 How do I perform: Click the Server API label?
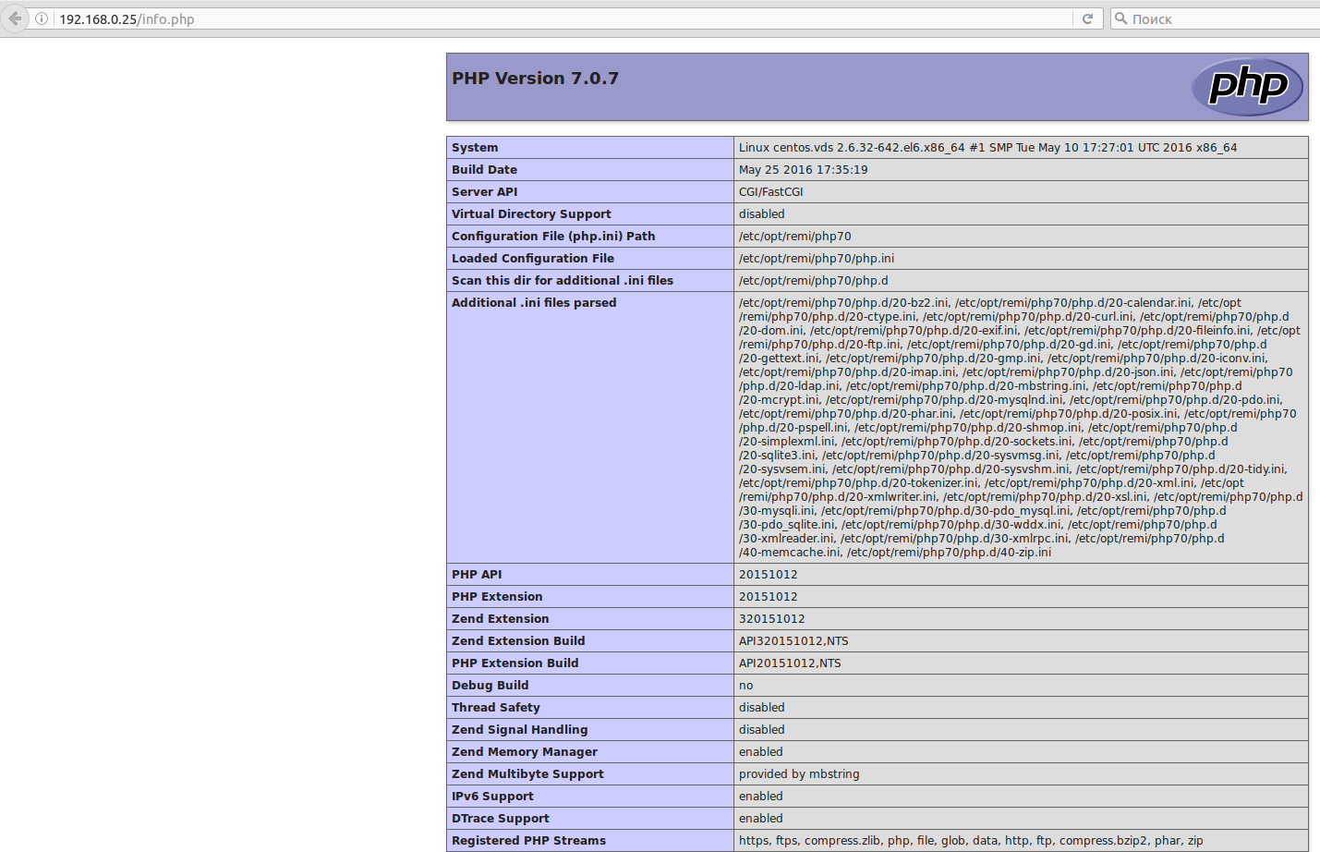click(x=484, y=192)
